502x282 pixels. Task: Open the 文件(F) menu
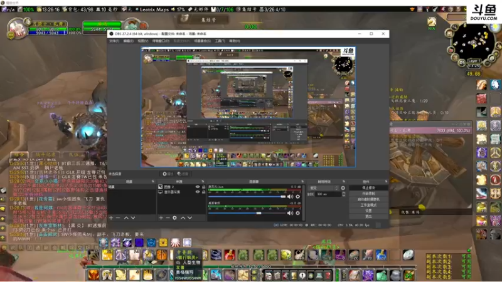[x=114, y=41]
